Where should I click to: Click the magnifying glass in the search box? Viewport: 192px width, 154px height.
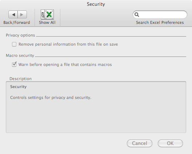click(137, 14)
